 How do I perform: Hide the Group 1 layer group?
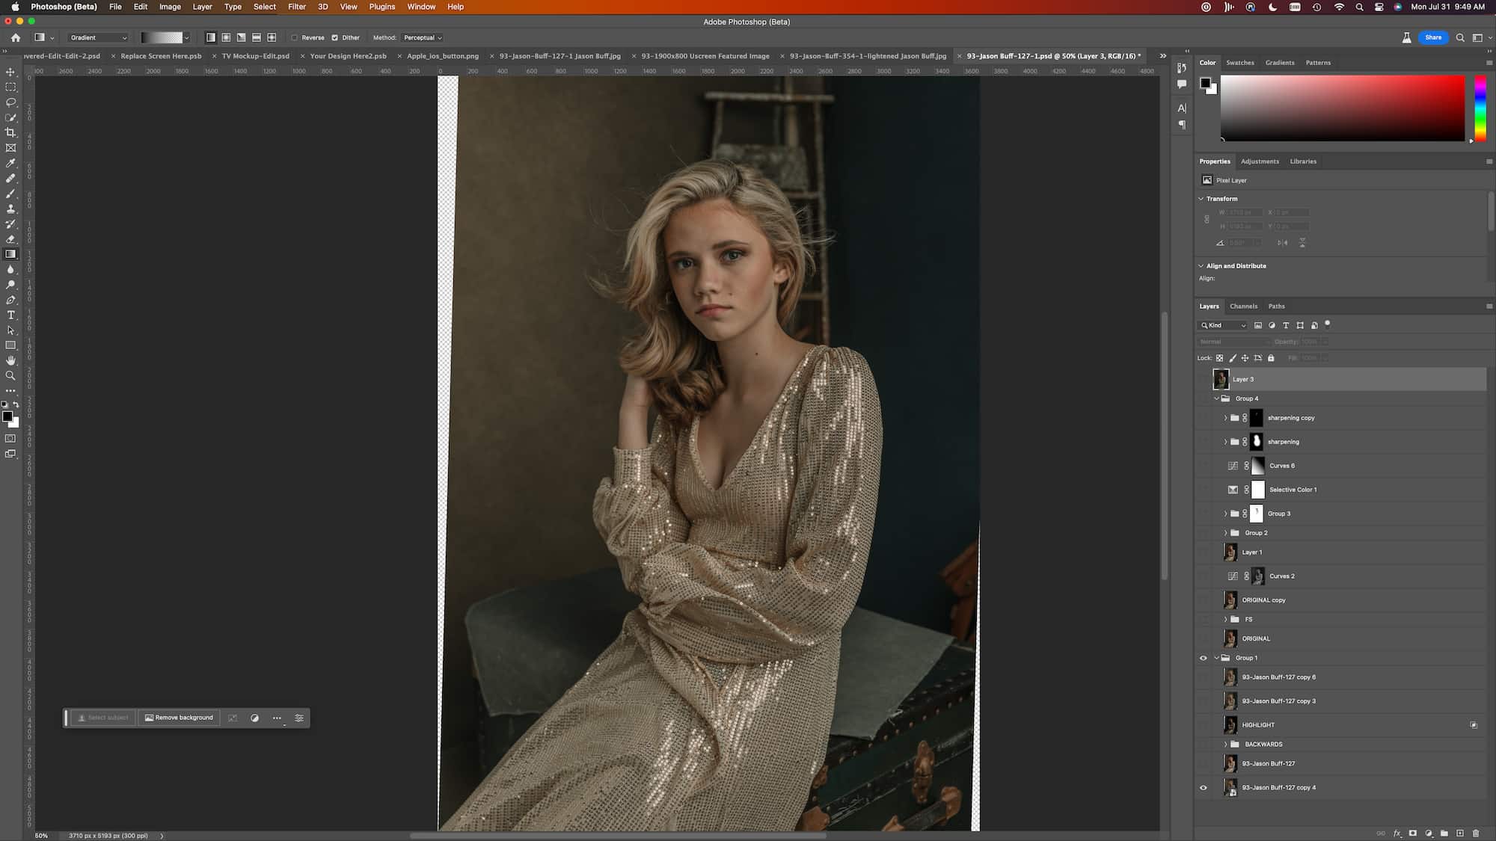click(1204, 658)
